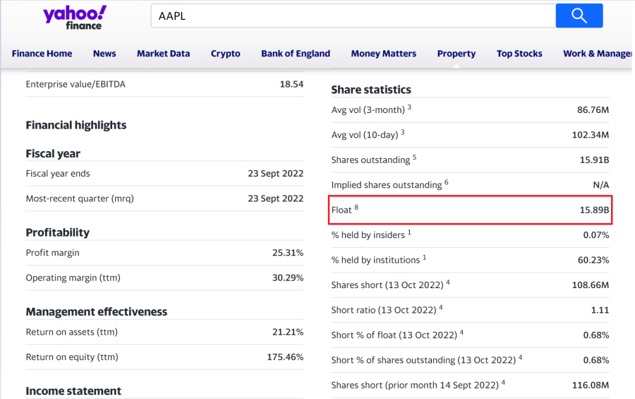
Task: Click the 102.34M average volume value
Action: click(x=591, y=135)
